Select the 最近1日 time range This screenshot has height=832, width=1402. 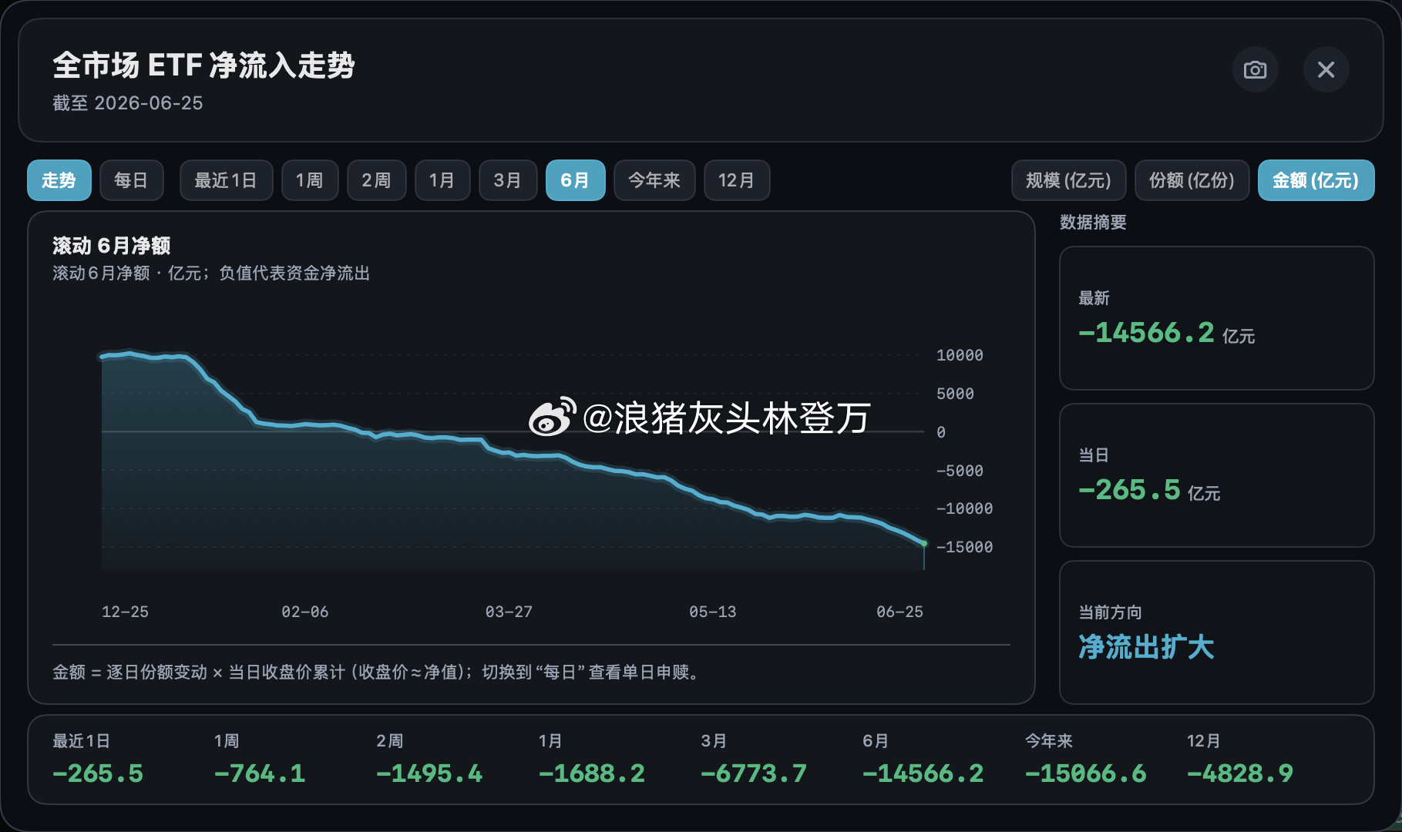pos(226,180)
